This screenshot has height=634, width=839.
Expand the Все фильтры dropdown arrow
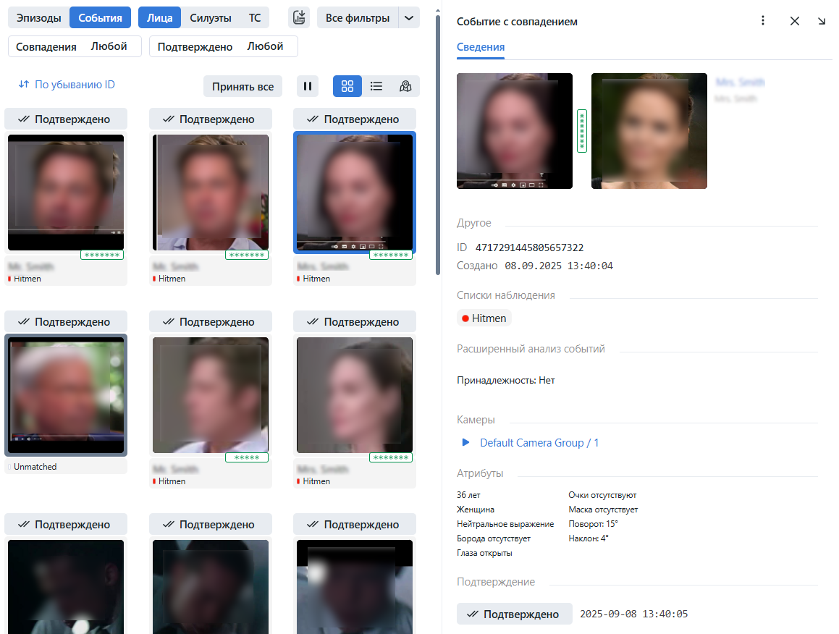click(410, 18)
